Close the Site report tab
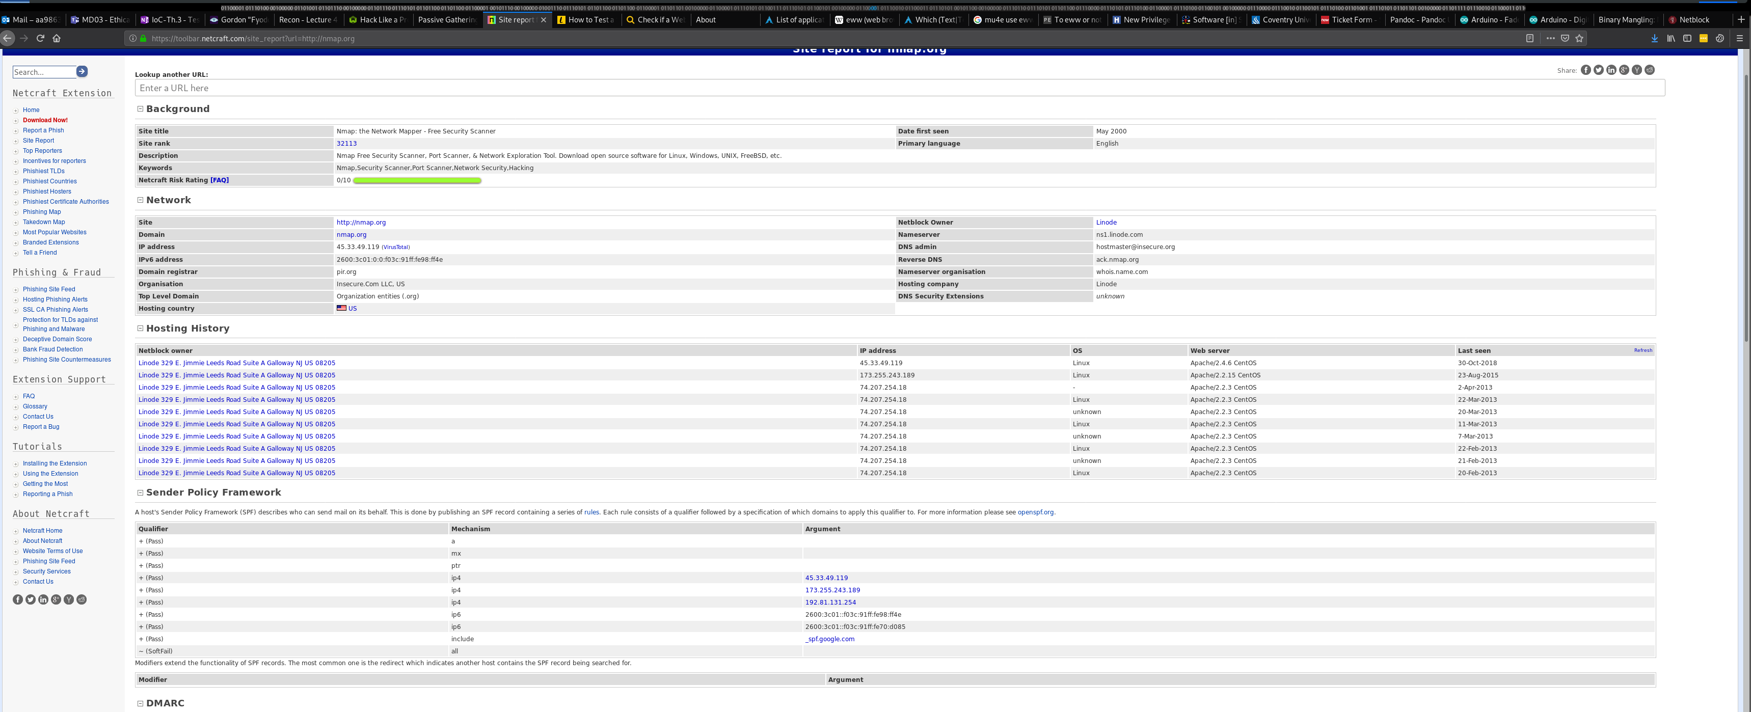 click(543, 20)
